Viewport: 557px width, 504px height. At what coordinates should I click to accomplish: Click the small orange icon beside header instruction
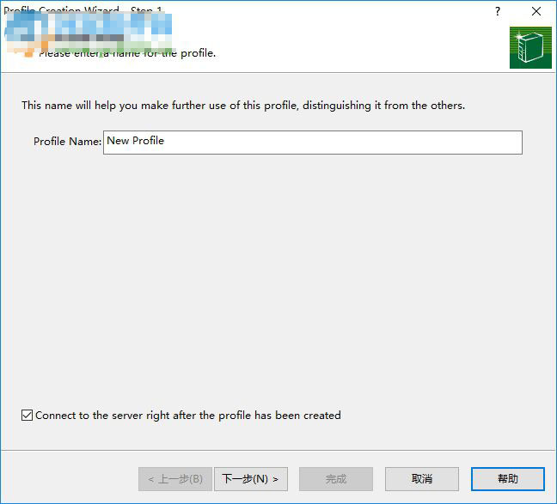click(x=28, y=54)
